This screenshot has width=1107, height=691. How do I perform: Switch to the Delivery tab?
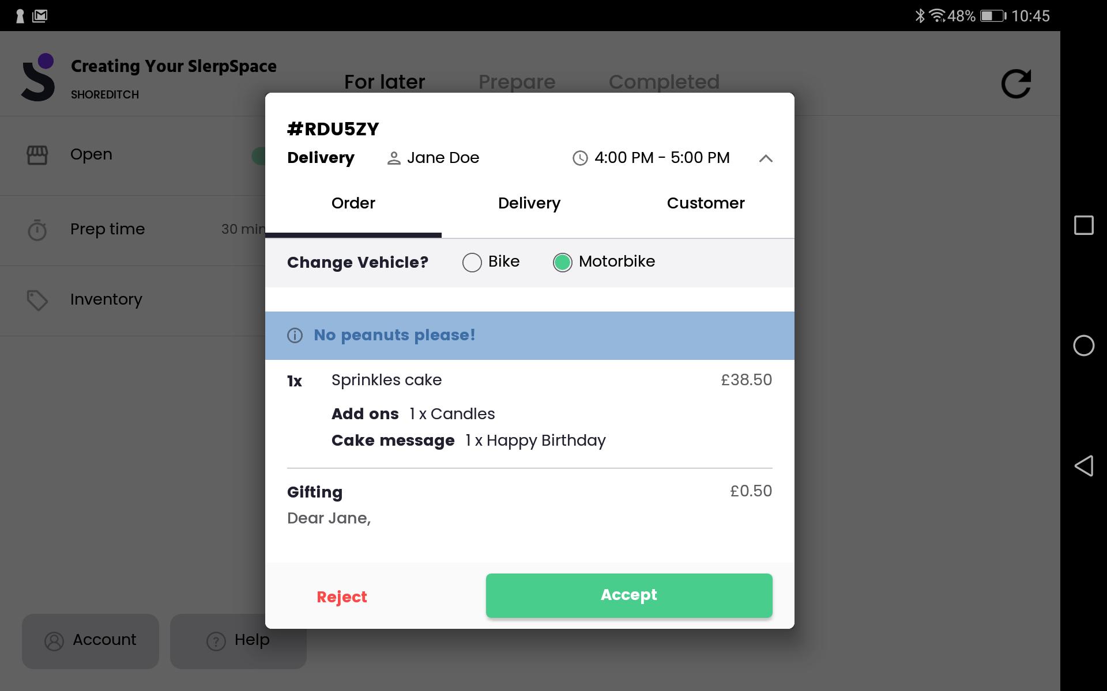tap(529, 203)
